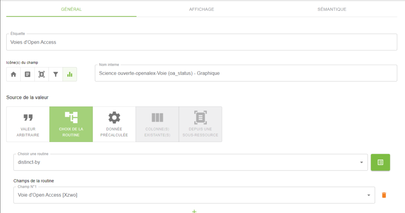
Task: Delete Champ N°1 with the orange trash icon
Action: [x=384, y=195]
